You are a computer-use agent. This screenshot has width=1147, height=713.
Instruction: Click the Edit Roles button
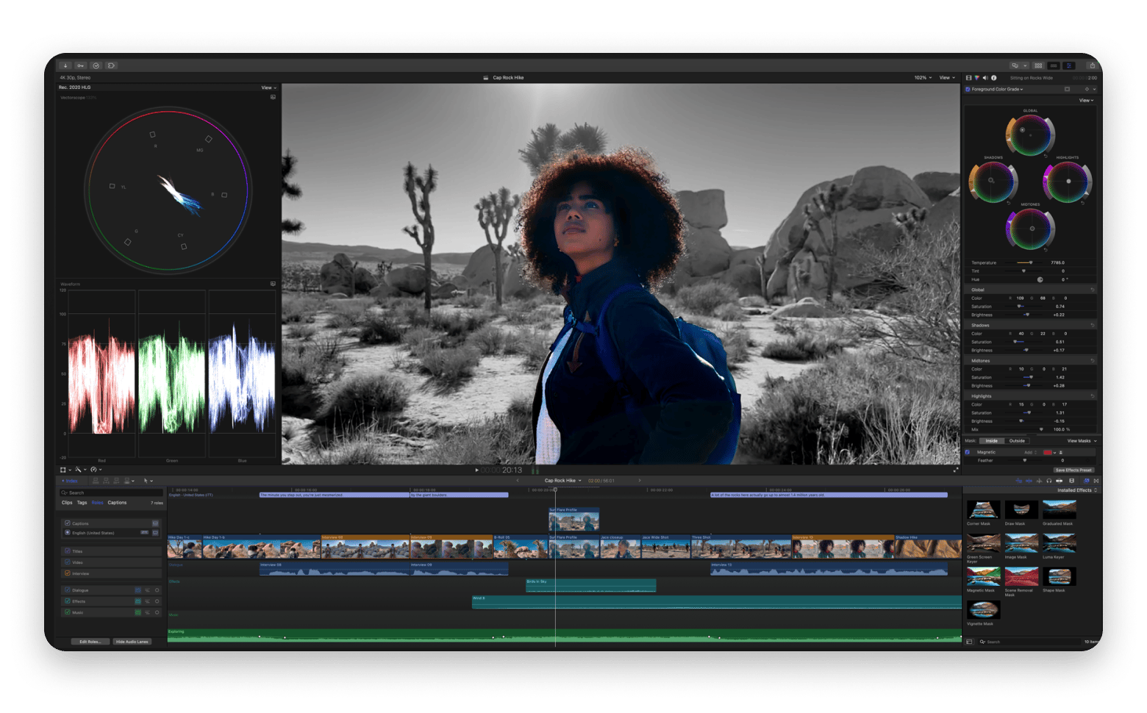click(90, 642)
